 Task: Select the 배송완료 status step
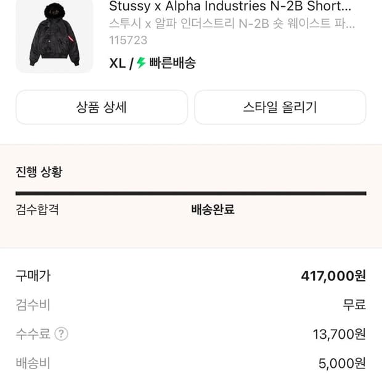click(213, 209)
